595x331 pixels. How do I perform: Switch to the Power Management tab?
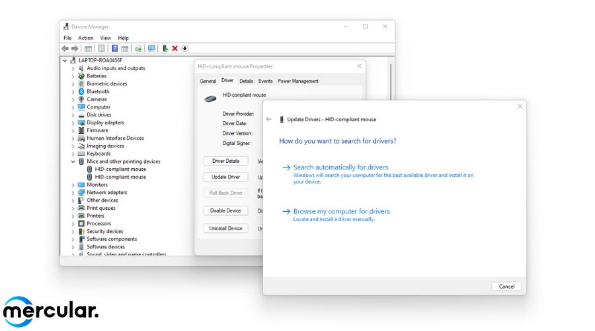tap(298, 81)
